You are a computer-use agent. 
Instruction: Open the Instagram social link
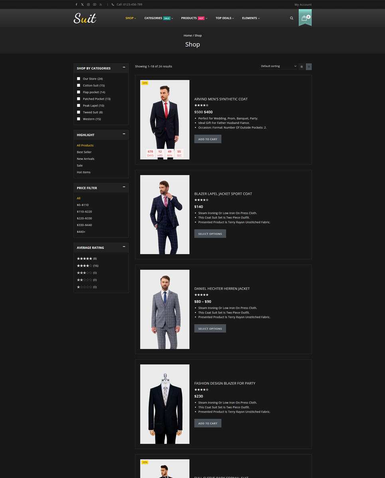click(88, 5)
